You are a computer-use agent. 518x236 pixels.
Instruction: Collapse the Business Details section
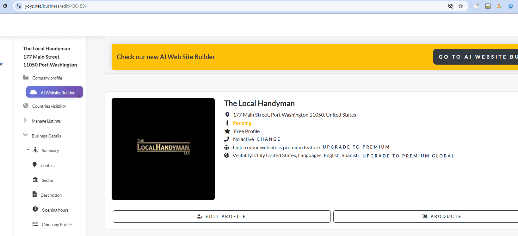(46, 136)
